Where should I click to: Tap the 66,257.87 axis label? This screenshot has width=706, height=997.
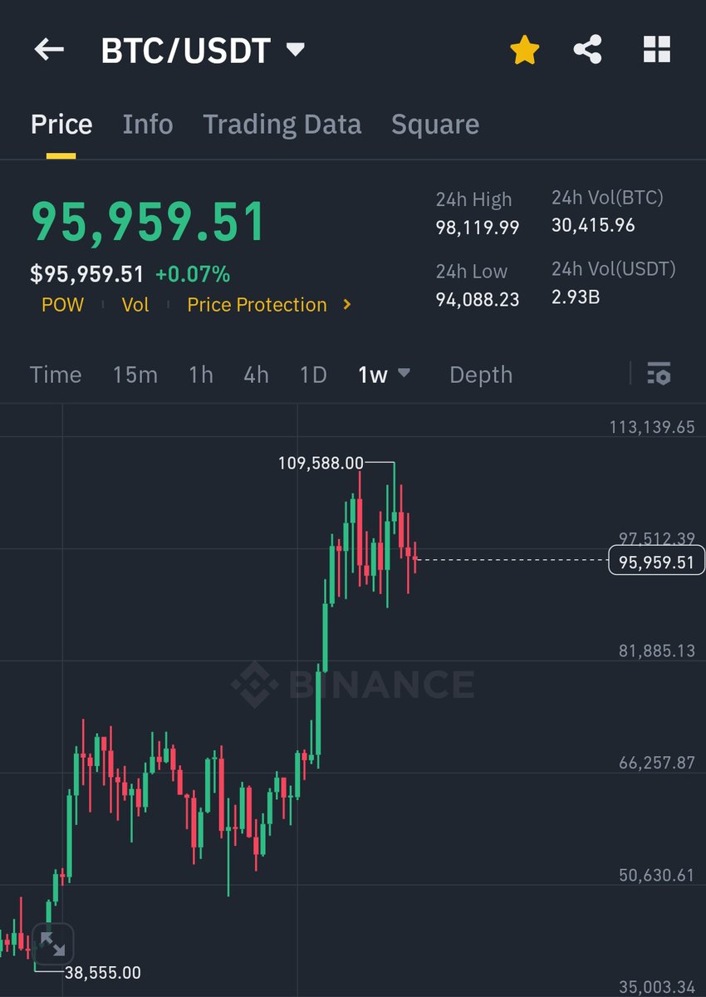(657, 763)
